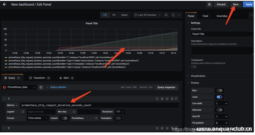Open the Last 30 minutes time picker
255x135 pixels.
pyautogui.click(x=147, y=15)
